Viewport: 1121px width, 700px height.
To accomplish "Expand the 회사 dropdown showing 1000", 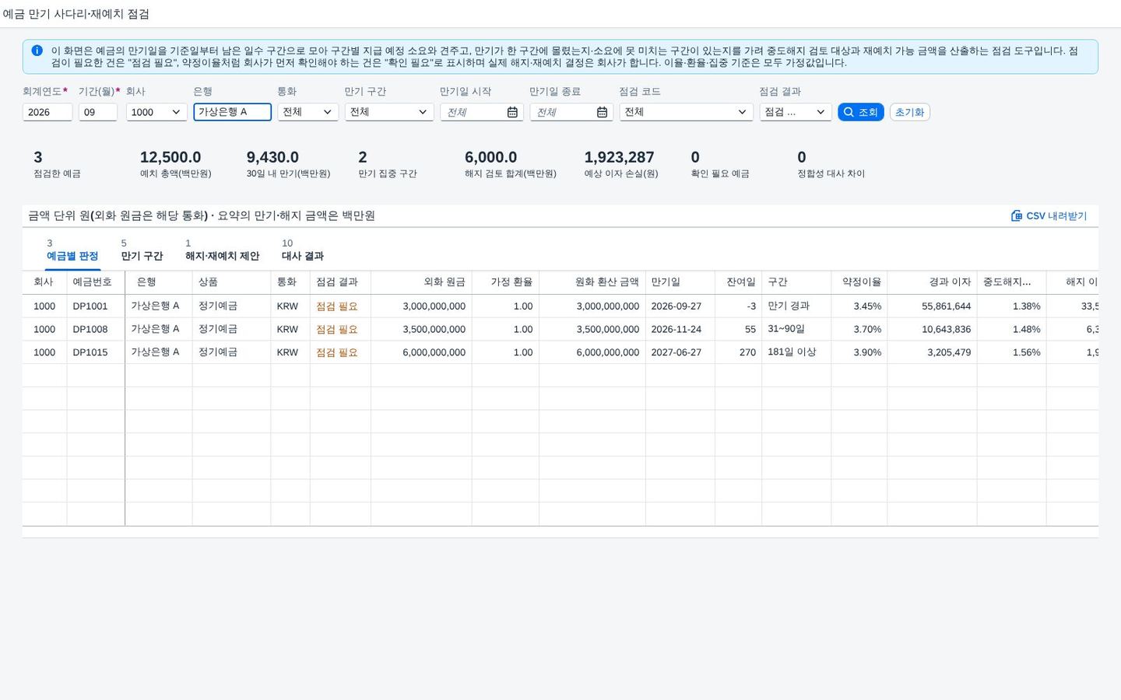I will (x=156, y=112).
